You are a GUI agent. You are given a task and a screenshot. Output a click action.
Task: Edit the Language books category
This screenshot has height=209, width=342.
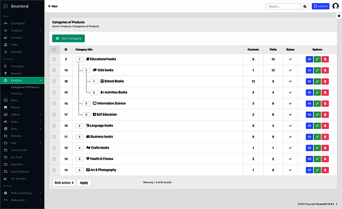pos(317,126)
